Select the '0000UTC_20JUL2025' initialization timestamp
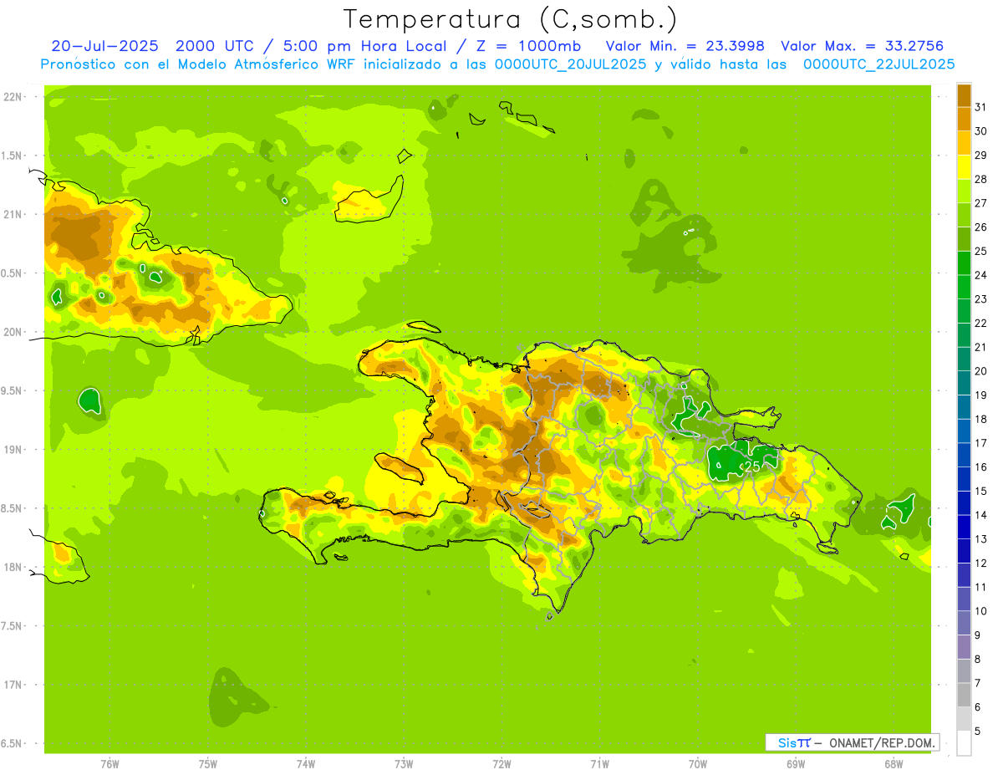The width and height of the screenshot is (1003, 775). (x=570, y=64)
